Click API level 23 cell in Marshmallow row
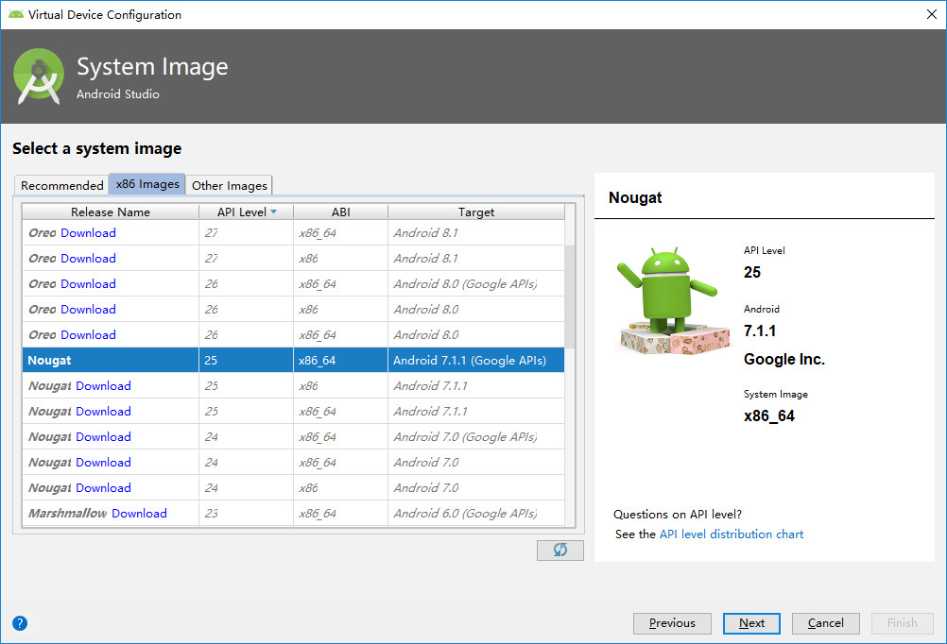The width and height of the screenshot is (947, 644). (x=247, y=513)
